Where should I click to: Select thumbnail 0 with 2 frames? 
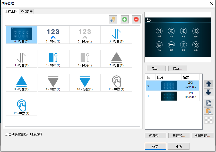tap(22, 35)
